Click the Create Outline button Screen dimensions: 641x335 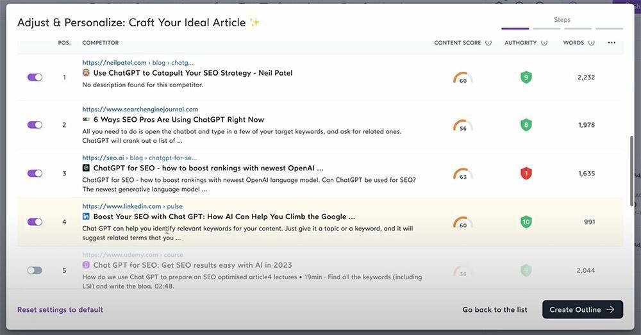(x=583, y=309)
